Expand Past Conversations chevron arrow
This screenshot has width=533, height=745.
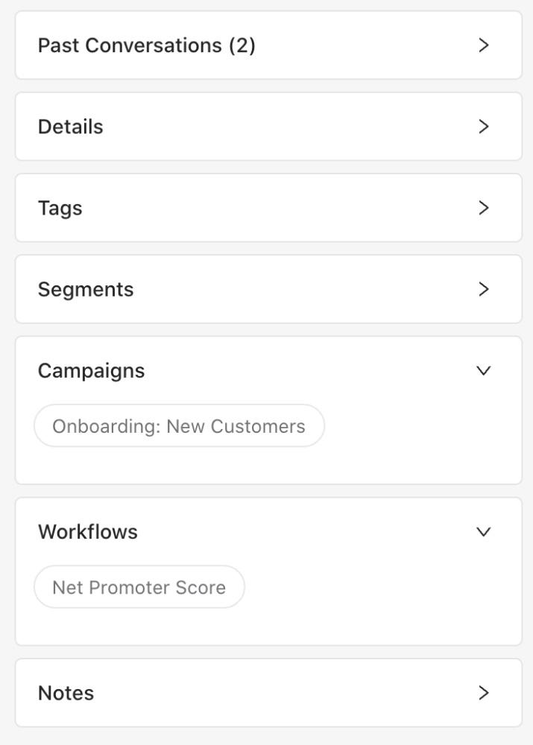click(x=484, y=45)
